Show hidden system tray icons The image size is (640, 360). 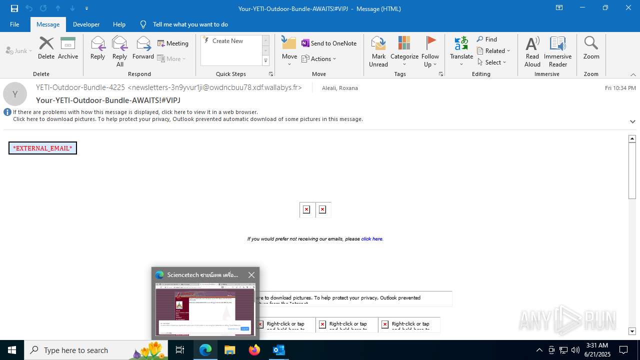click(539, 350)
